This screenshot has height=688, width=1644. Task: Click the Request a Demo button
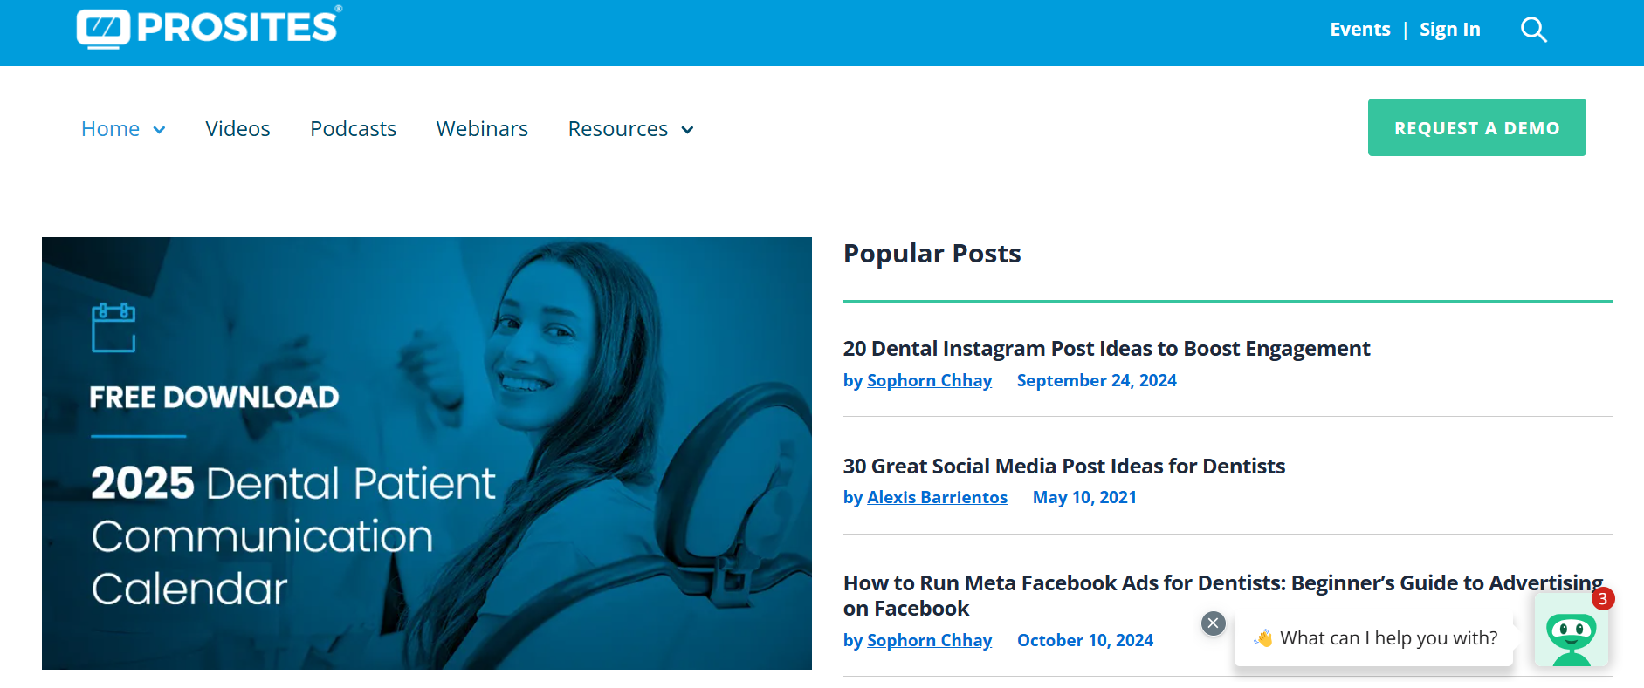1476,127
